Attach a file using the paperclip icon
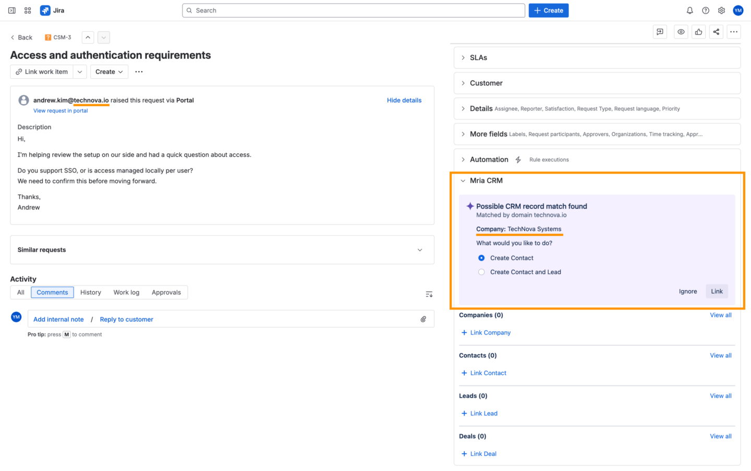The width and height of the screenshot is (751, 471). (x=423, y=319)
